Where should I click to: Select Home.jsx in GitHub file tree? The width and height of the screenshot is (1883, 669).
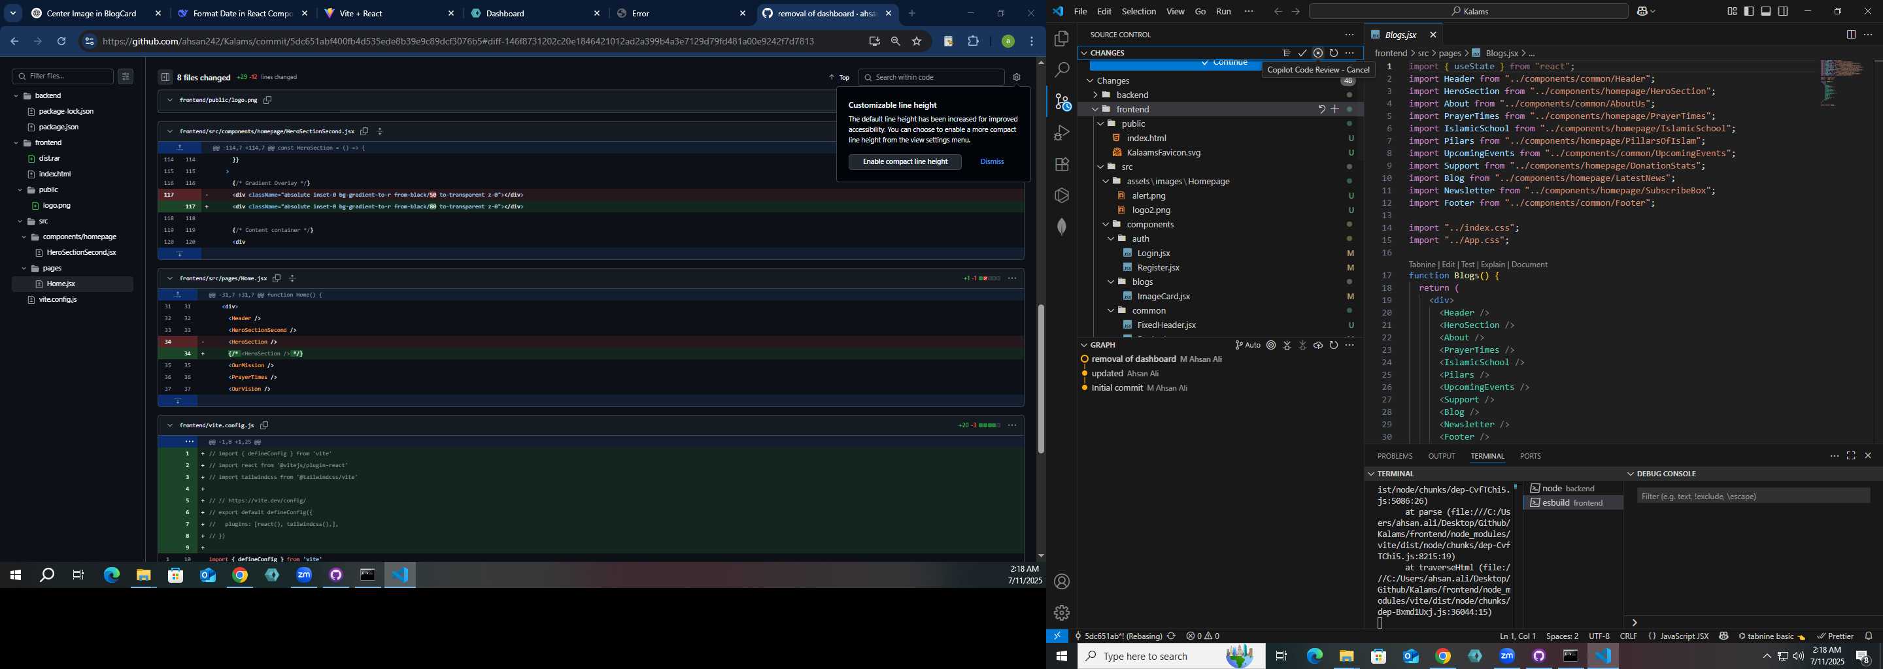click(x=73, y=284)
